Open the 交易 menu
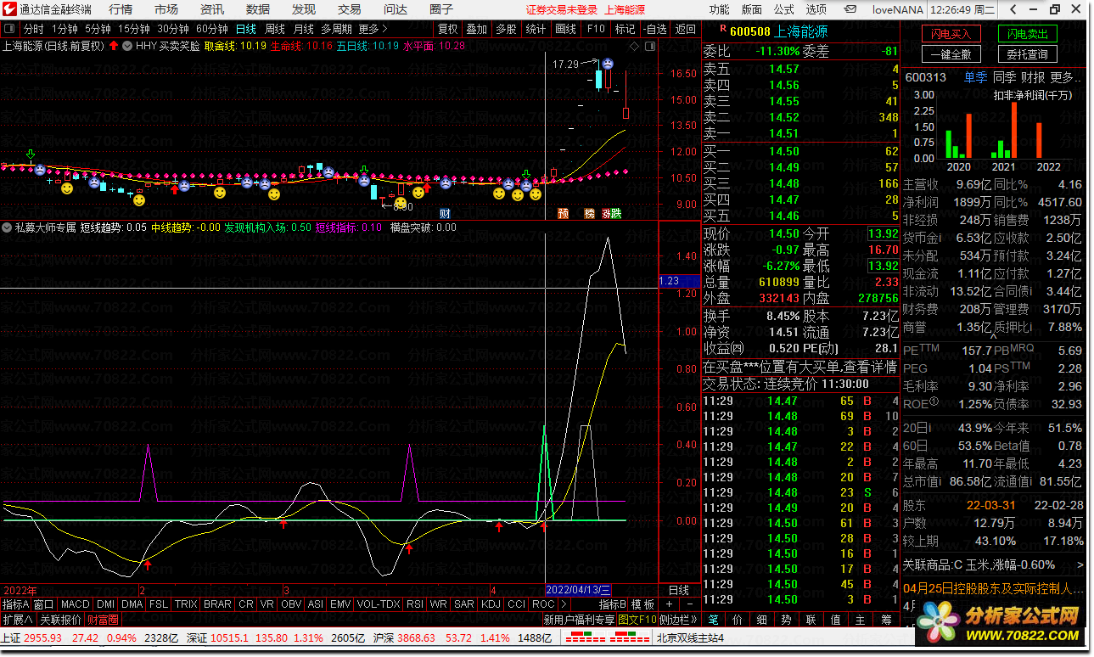1094x657 pixels. coord(350,9)
